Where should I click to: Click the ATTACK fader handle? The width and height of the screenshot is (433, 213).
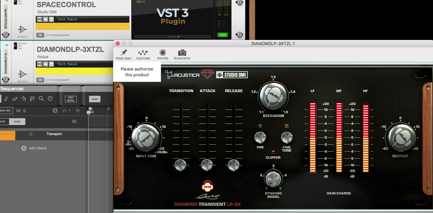(x=207, y=165)
